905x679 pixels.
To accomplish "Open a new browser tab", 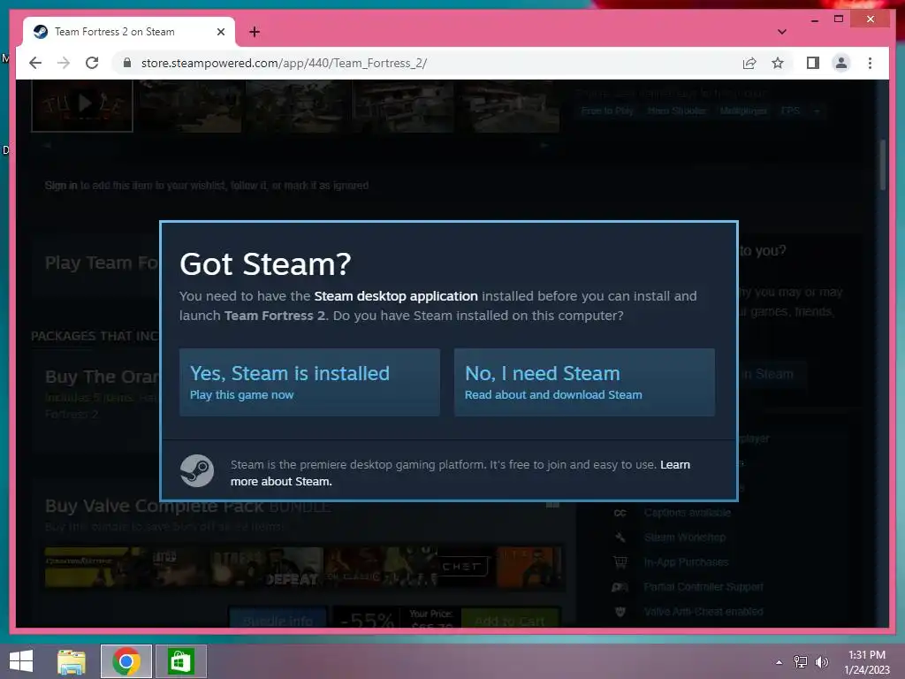I will click(254, 32).
